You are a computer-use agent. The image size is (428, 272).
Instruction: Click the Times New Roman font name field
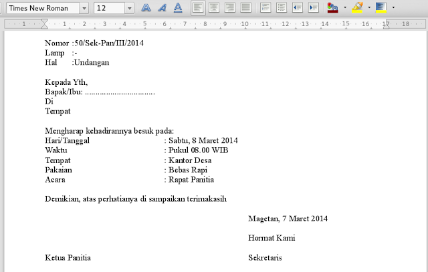click(43, 8)
